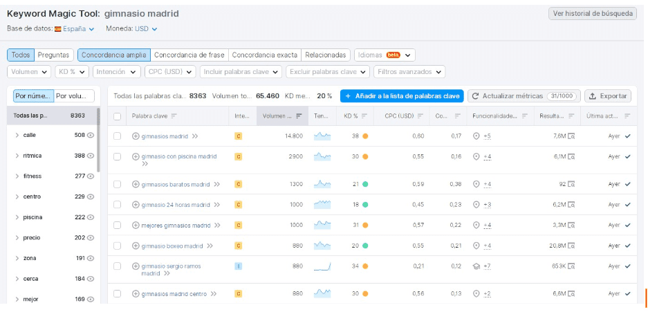Tick the checkbox for 'mejores gimnasios madrid'
648x312 pixels.
coord(118,226)
